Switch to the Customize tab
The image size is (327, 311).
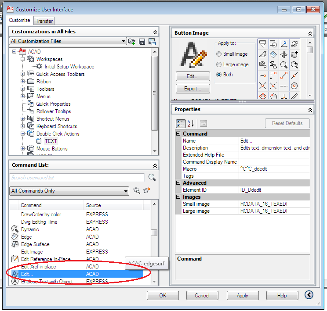20,20
